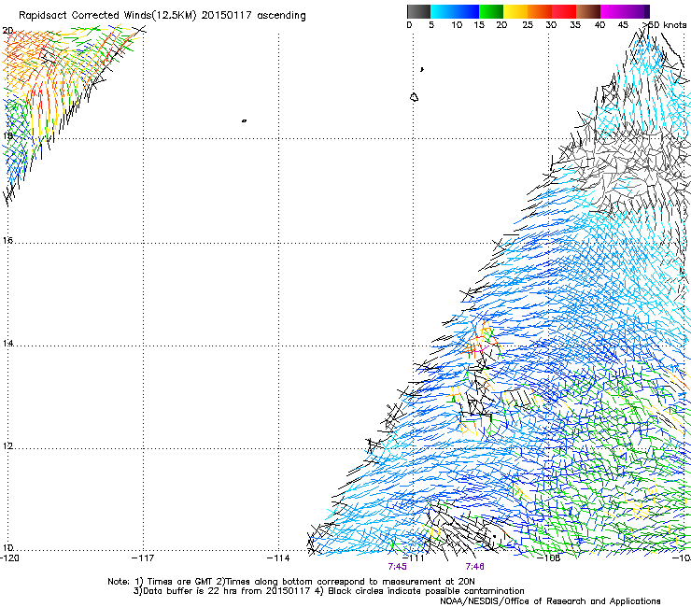Click the longitude axis label '-111'
The height and width of the screenshot is (607, 691).
414,558
